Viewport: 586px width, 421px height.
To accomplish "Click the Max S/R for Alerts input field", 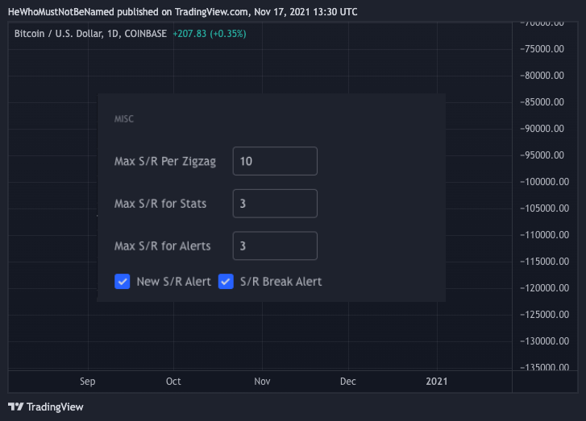I will pyautogui.click(x=275, y=246).
